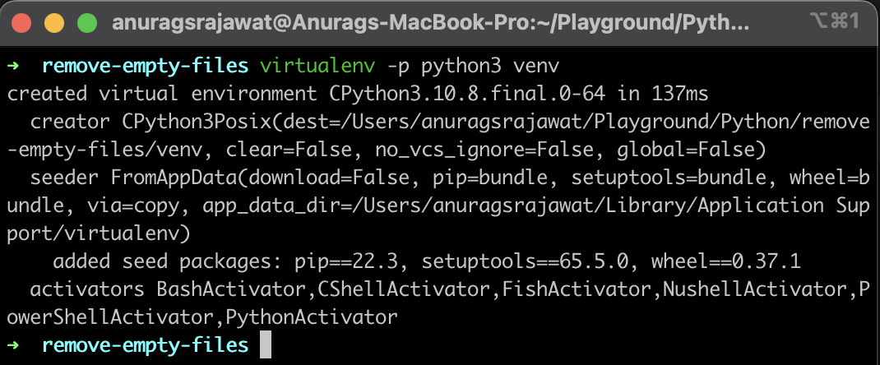Click 'remove-empty-files' directory in first prompt
This screenshot has height=365, width=880.
click(x=146, y=66)
